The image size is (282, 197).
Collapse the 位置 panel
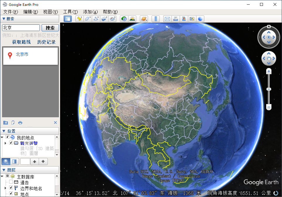click(4, 131)
